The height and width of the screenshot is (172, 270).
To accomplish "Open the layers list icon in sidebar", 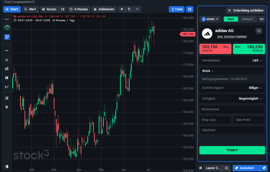I will 7,107.
